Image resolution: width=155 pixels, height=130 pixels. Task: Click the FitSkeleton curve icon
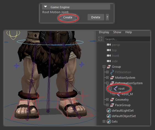pyautogui.click(x=112, y=72)
